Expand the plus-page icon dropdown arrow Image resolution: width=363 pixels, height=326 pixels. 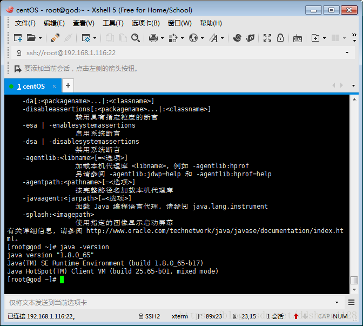click(x=324, y=38)
